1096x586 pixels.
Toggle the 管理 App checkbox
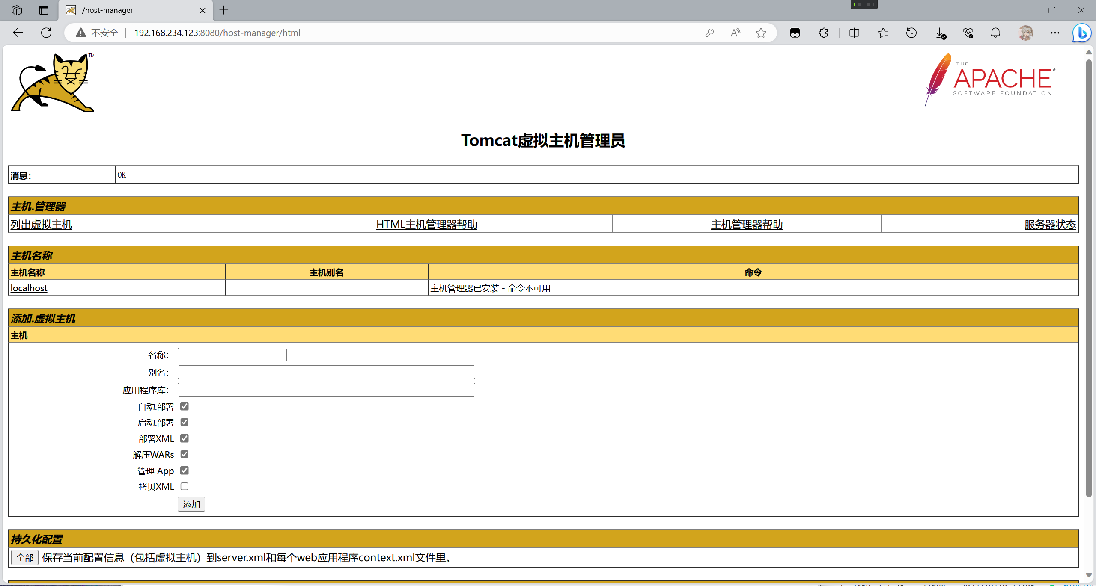click(x=185, y=471)
